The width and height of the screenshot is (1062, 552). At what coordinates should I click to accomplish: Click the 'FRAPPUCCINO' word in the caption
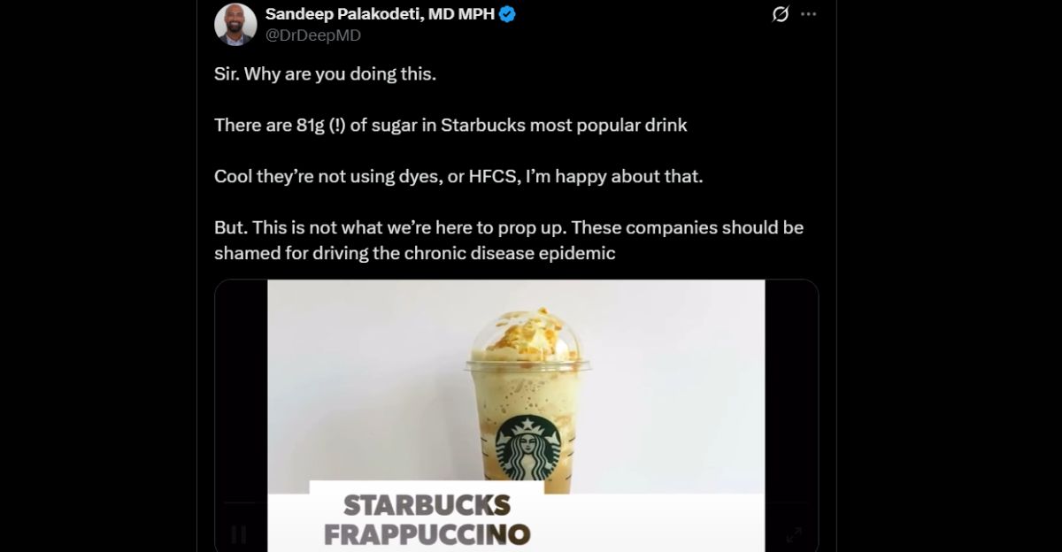point(427,534)
